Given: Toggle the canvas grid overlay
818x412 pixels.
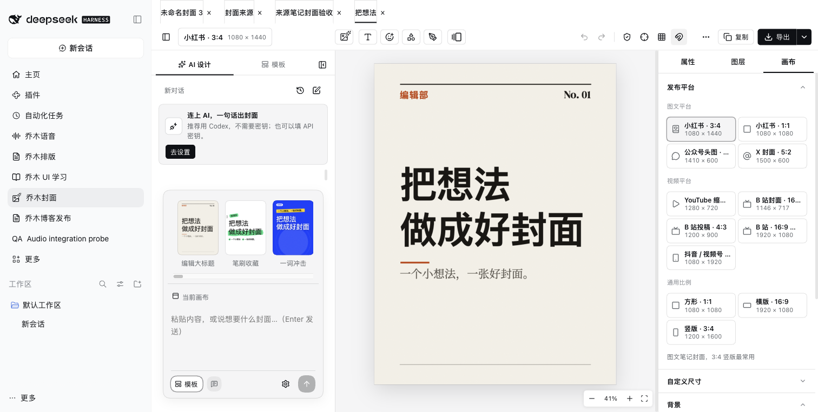Looking at the screenshot, I should pos(662,37).
